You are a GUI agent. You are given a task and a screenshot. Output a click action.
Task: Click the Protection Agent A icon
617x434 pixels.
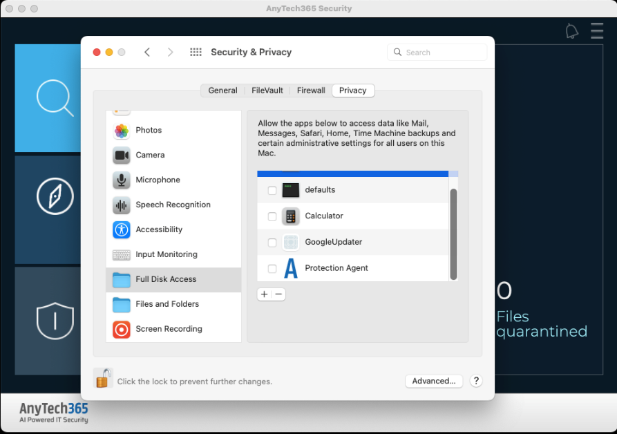tap(291, 268)
